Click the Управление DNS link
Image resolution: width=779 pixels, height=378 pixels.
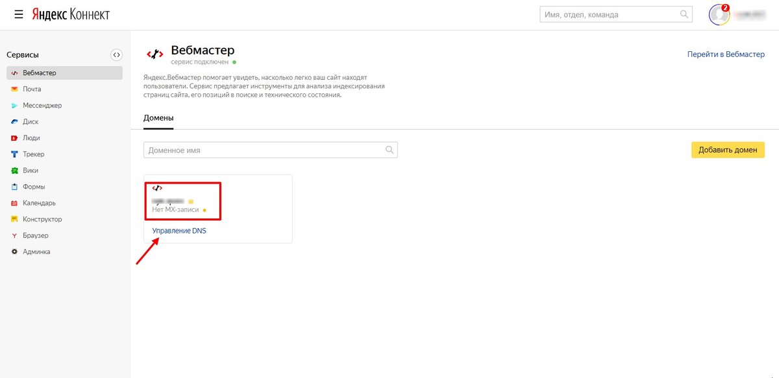[179, 230]
